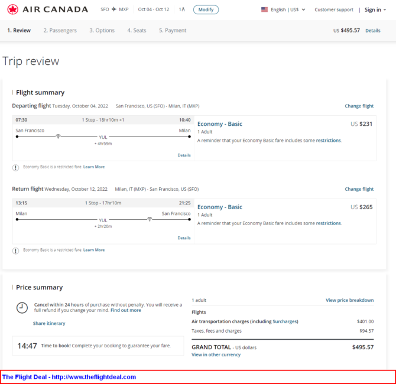Click the Oct 04 - Oct 12 date text
Screen dimensions: 396x384
click(x=154, y=9)
